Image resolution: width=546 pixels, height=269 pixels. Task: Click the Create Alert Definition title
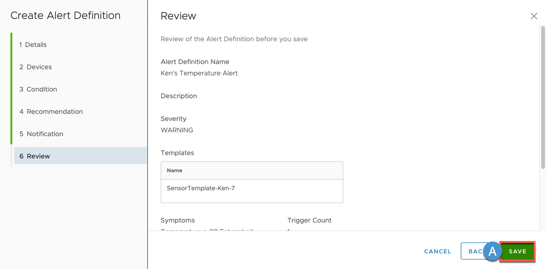tap(66, 15)
